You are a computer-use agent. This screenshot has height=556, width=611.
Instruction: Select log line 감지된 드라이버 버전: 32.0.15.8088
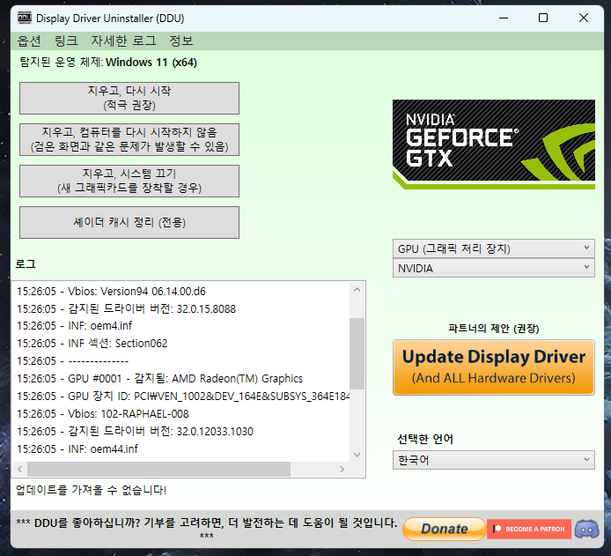pyautogui.click(x=126, y=308)
